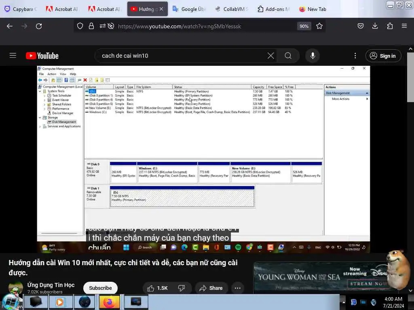The width and height of the screenshot is (414, 310).
Task: Switch to the Add-ons M tab
Action: (x=274, y=9)
